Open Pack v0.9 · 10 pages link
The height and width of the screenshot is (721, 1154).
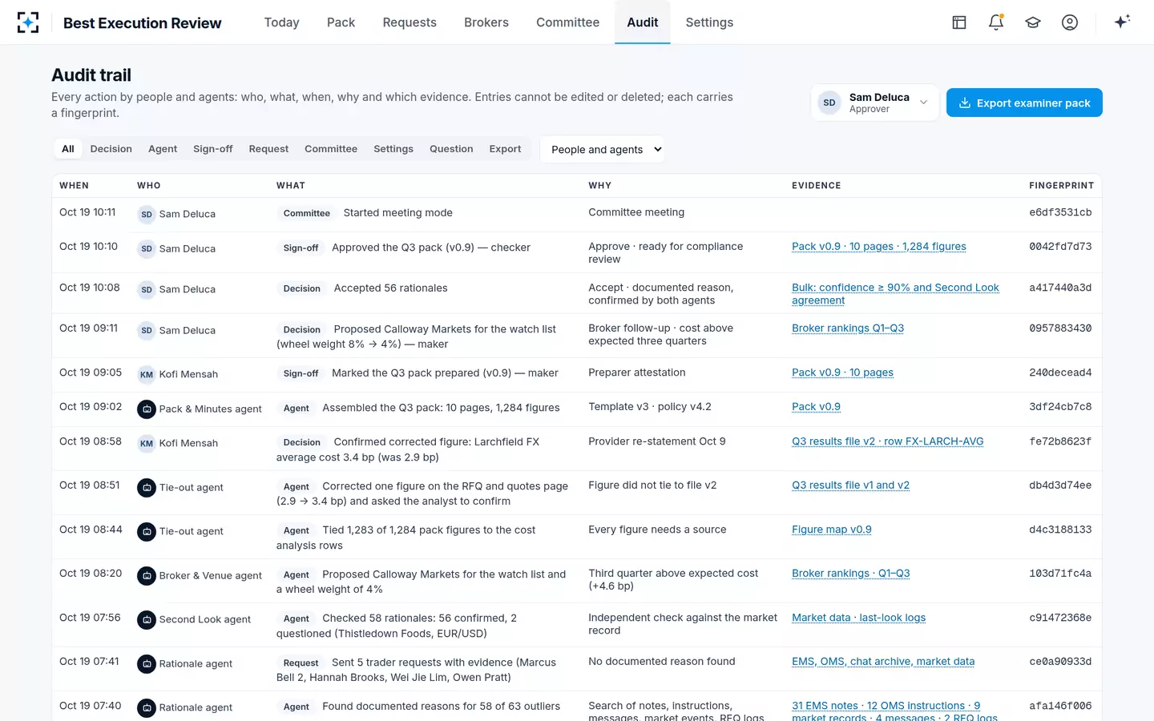pyautogui.click(x=842, y=373)
